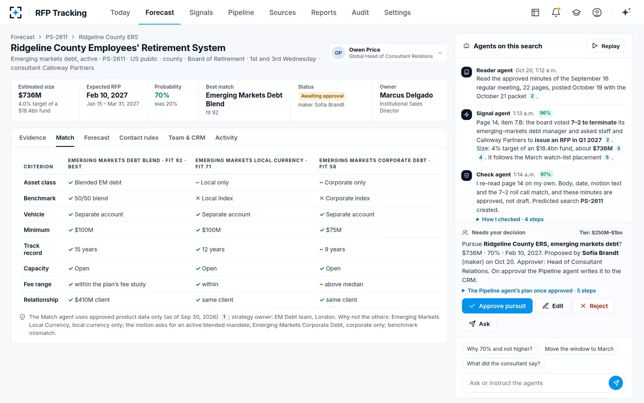
Task: Click the Edit button
Action: [553, 306]
